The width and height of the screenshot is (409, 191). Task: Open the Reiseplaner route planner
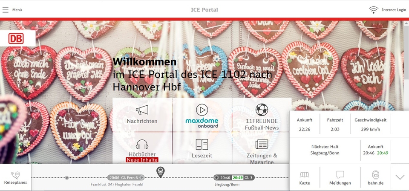15,178
